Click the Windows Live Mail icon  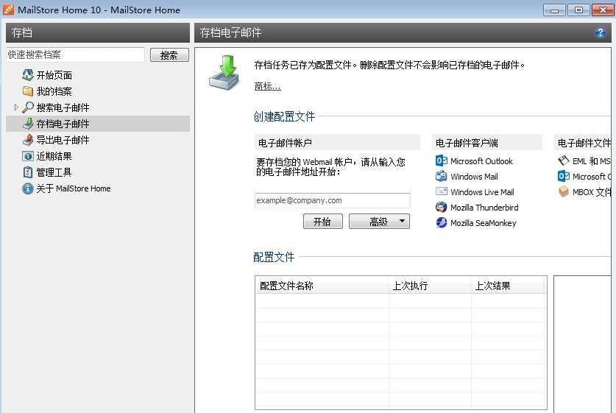pos(441,191)
